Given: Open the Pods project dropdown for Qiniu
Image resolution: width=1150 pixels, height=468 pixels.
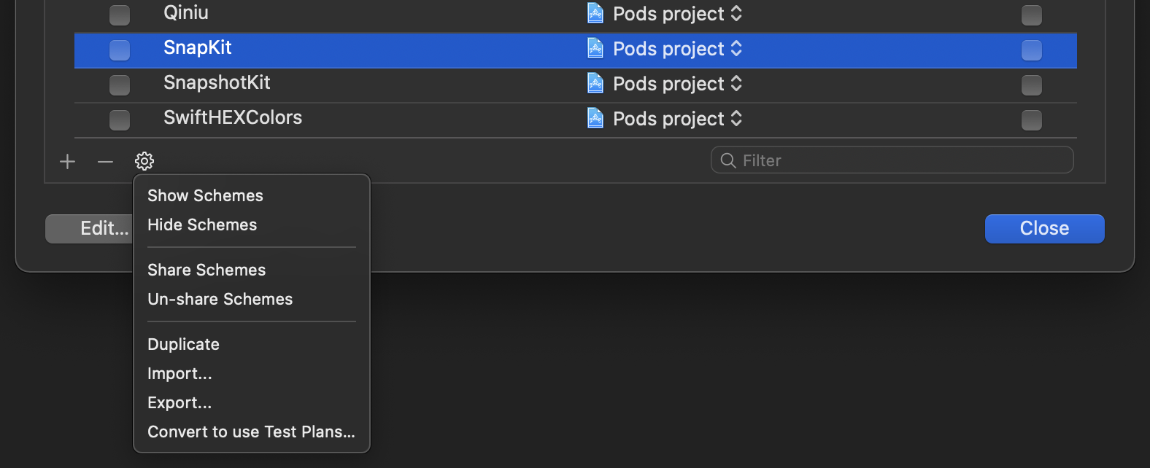Looking at the screenshot, I should pos(677,14).
